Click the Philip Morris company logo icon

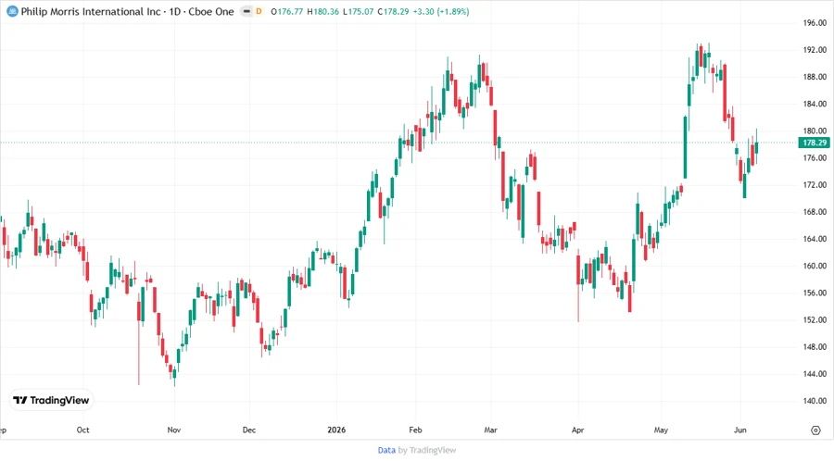click(12, 11)
